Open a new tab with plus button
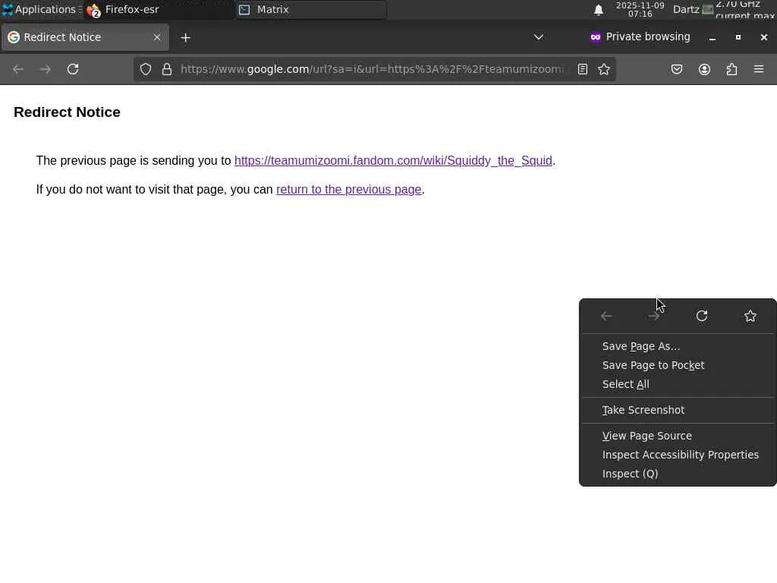 185,38
